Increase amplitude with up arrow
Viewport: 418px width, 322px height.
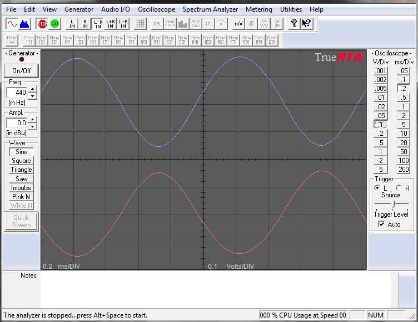click(33, 120)
